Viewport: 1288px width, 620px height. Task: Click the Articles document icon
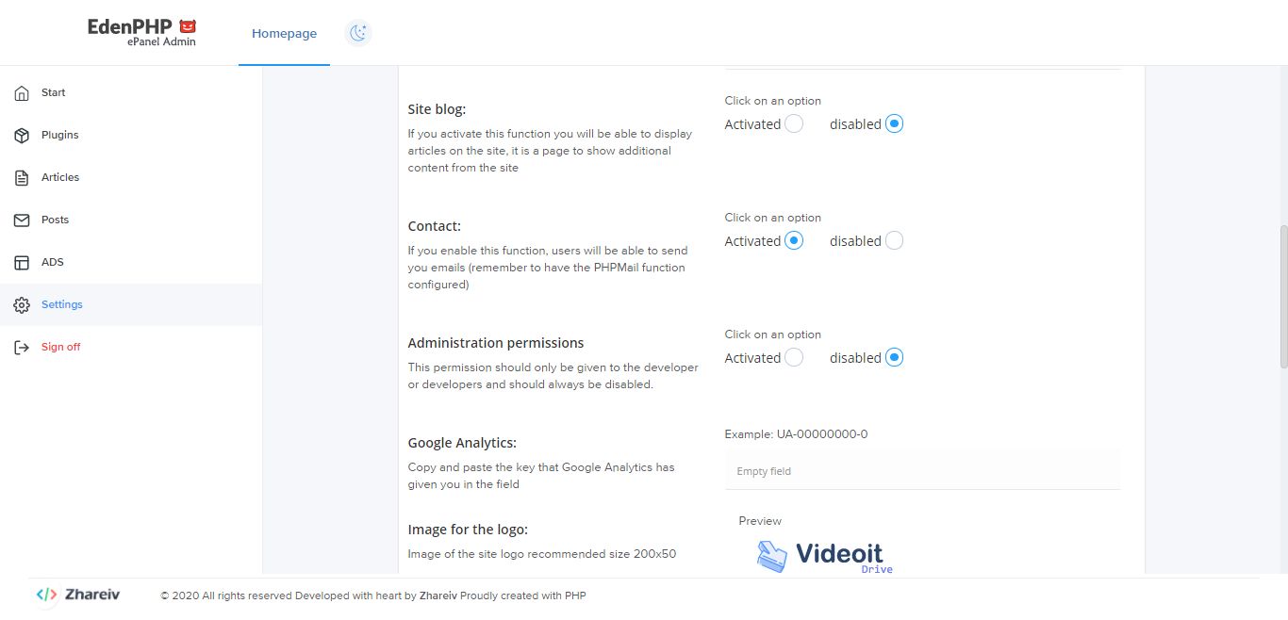(x=22, y=178)
